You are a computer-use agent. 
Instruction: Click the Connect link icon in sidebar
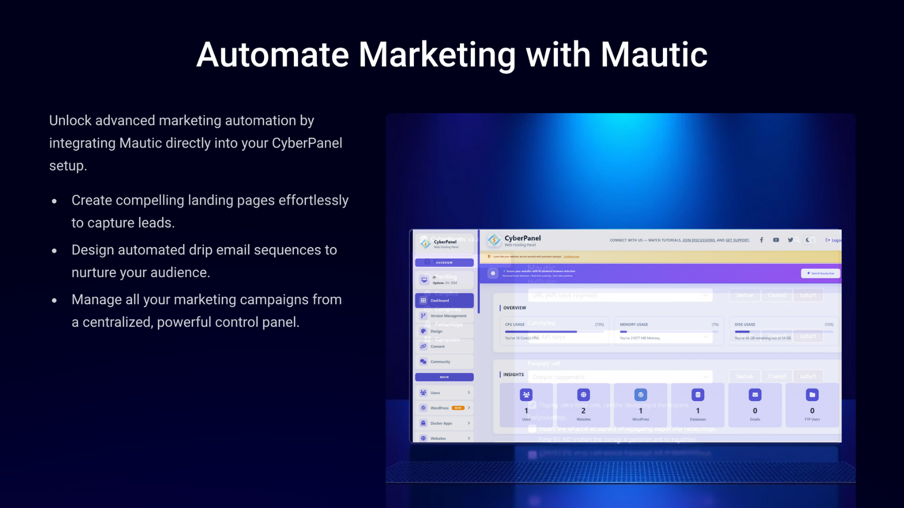point(423,347)
